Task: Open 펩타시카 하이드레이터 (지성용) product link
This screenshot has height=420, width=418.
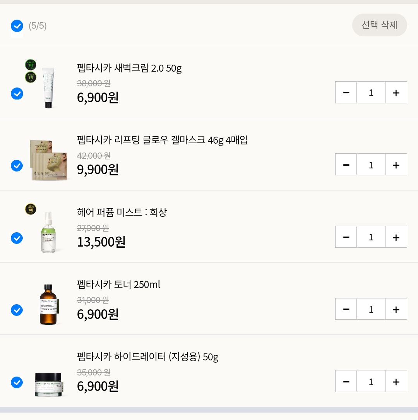Action: coord(147,357)
